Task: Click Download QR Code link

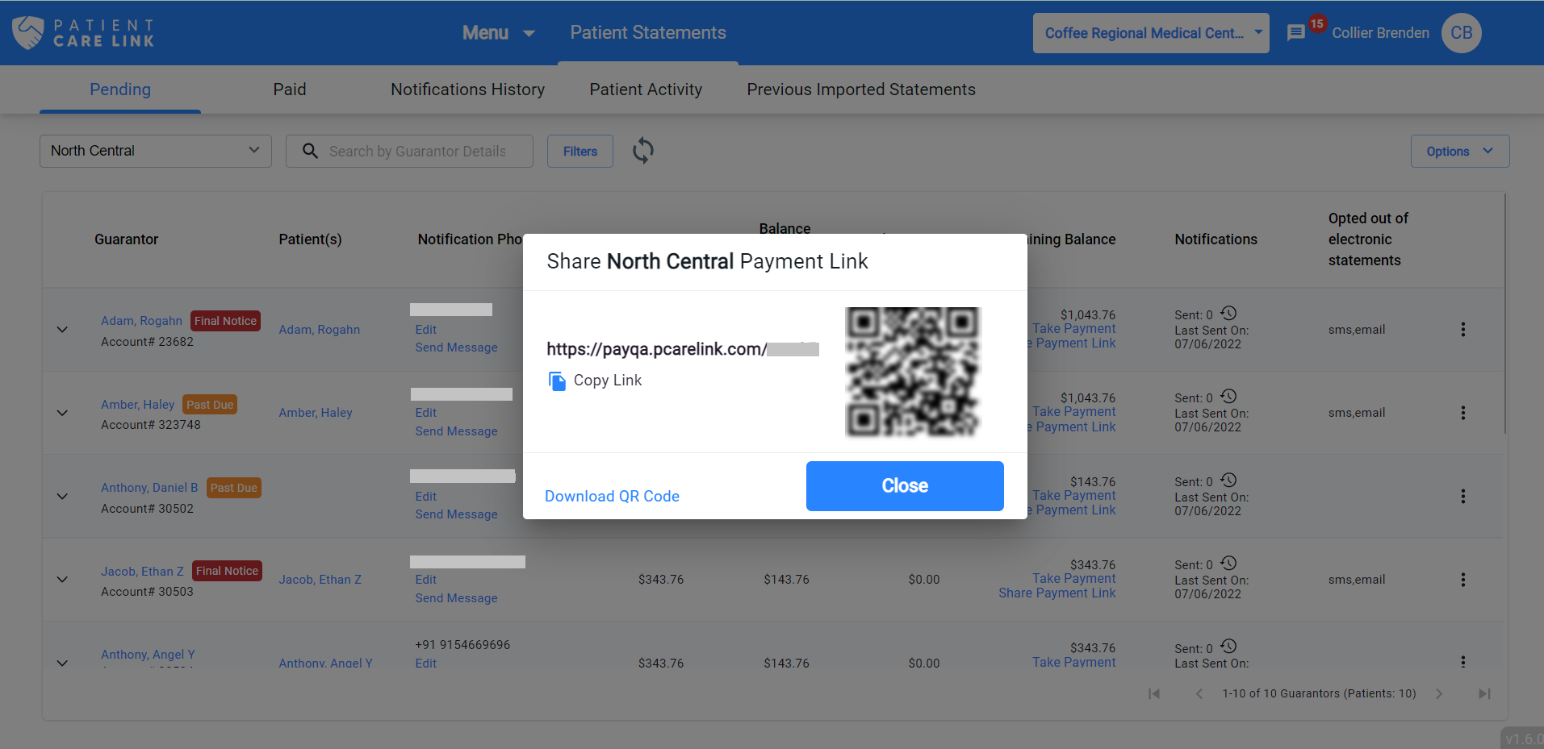Action: 612,497
